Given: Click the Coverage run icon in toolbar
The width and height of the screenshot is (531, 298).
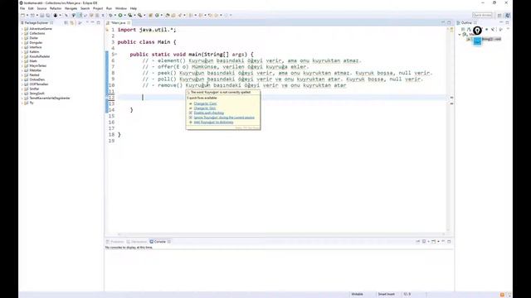Looking at the screenshot, I should pos(130,15).
